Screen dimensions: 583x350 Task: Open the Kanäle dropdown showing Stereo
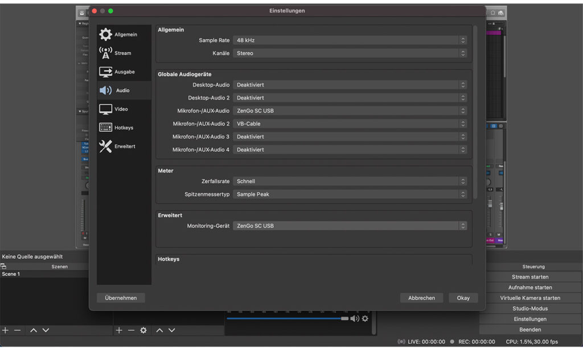tap(350, 53)
